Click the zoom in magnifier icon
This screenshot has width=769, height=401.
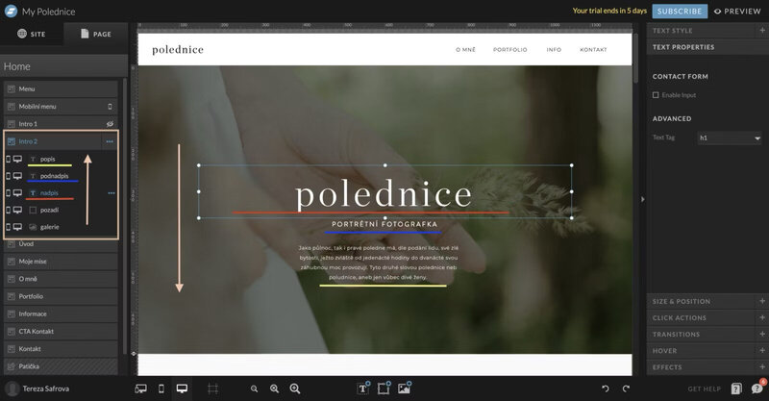[274, 388]
